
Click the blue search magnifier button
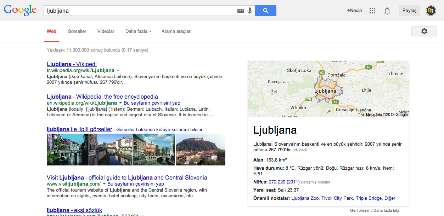pos(266,11)
